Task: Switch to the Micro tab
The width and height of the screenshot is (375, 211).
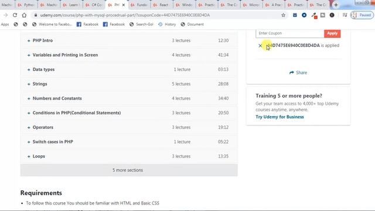Action: [251, 5]
